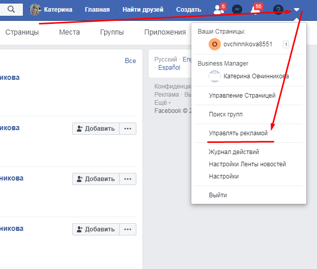Click Создать in top bar
317x269 pixels.
tap(188, 10)
